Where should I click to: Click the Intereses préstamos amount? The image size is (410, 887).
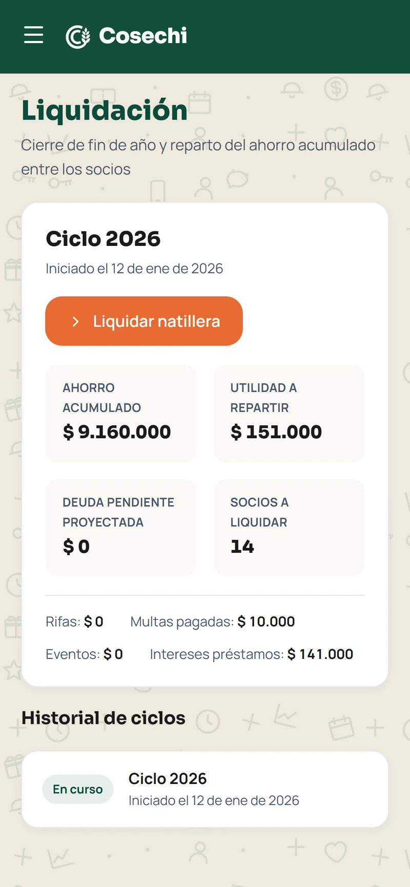[x=320, y=654]
